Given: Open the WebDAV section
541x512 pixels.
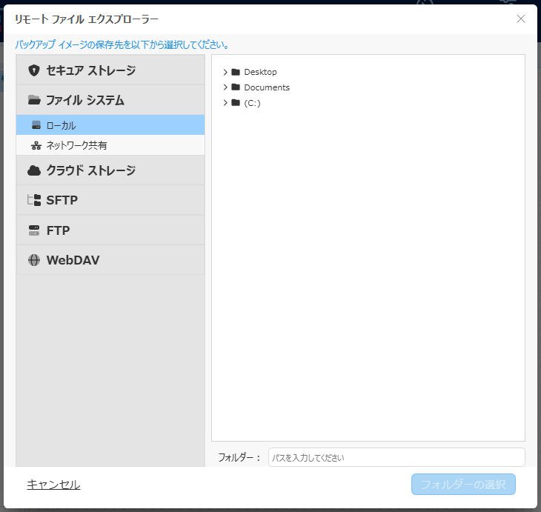Looking at the screenshot, I should tap(110, 260).
